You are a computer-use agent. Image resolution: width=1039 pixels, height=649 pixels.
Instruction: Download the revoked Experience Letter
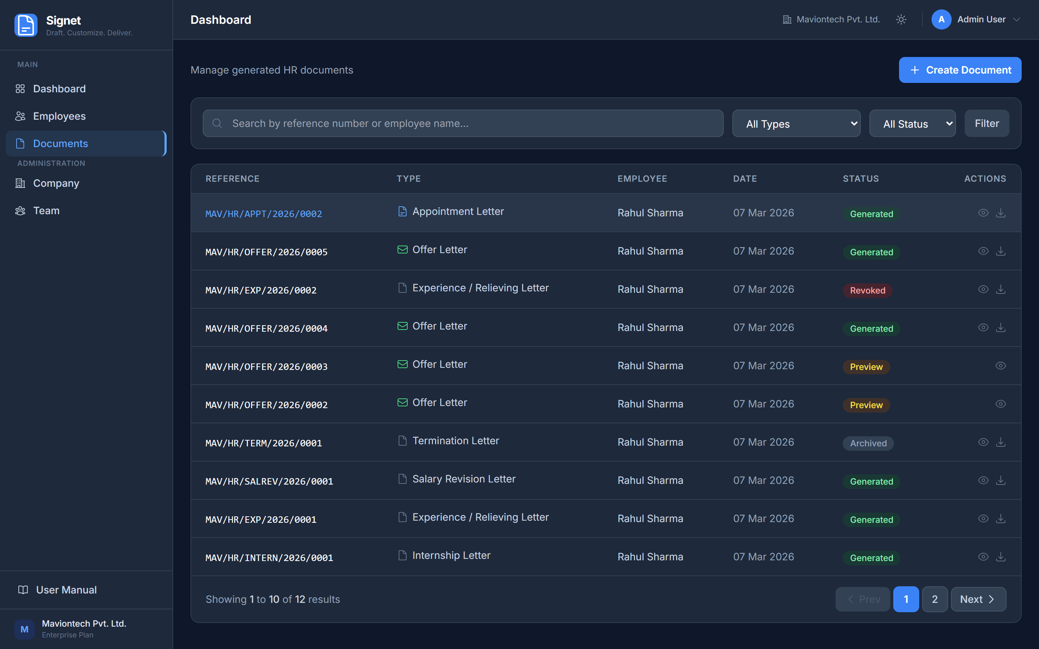[1000, 289]
